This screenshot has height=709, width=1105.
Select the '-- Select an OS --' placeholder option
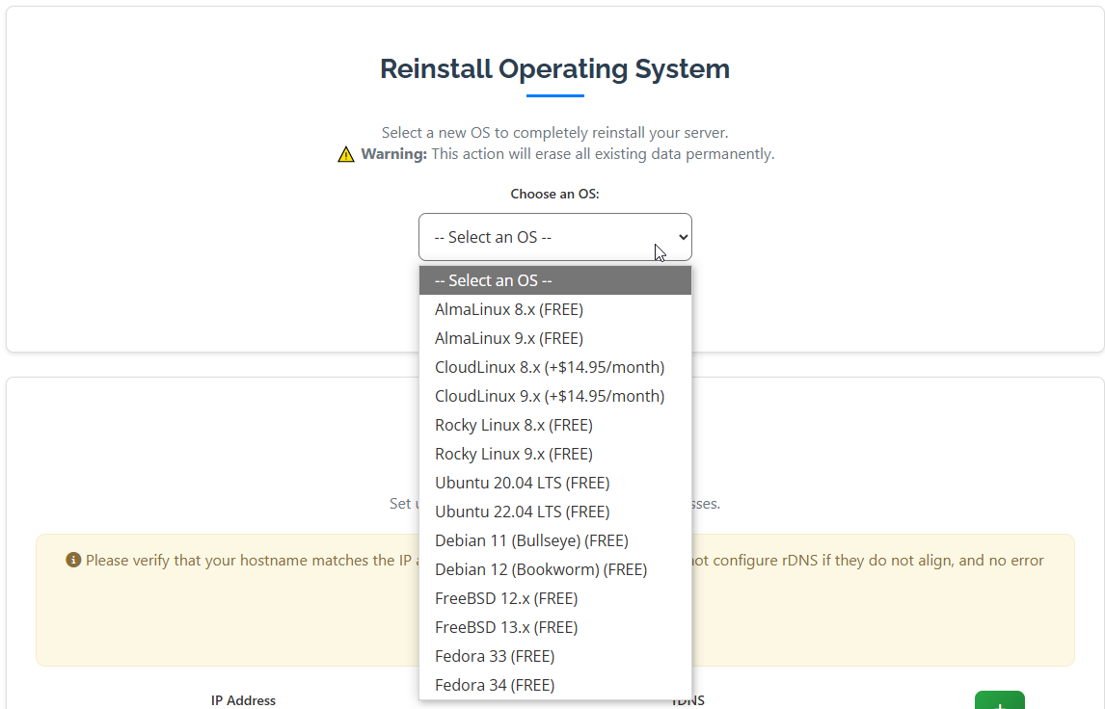tap(555, 280)
